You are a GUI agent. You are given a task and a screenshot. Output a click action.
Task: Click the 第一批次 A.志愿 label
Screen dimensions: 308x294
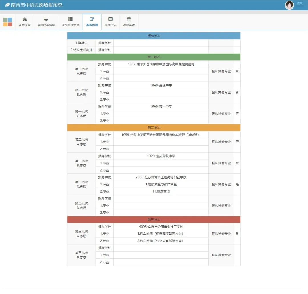(x=82, y=71)
